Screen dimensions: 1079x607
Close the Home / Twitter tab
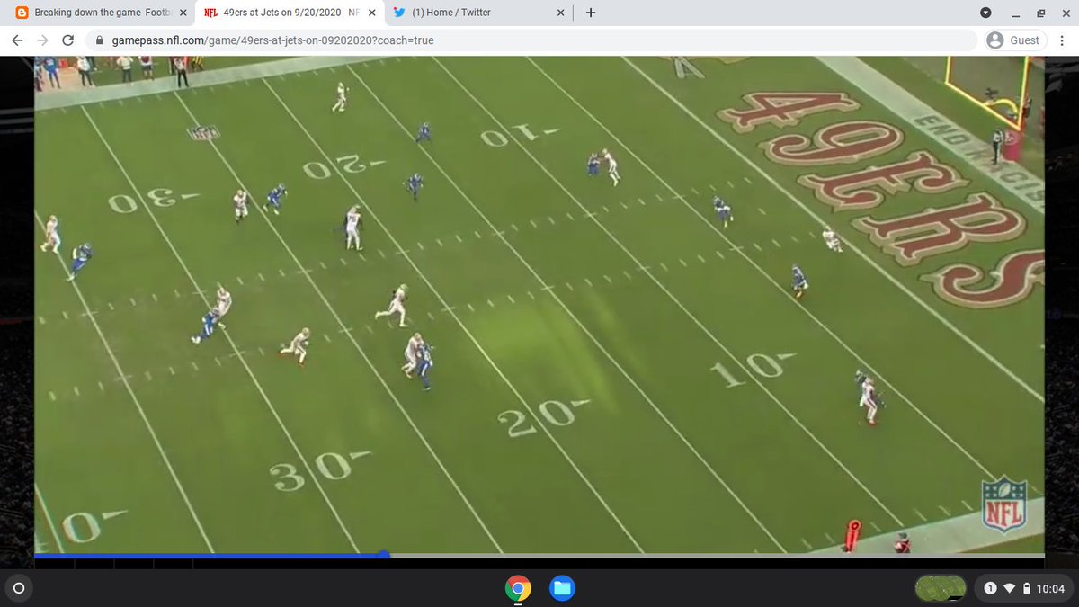pos(561,13)
